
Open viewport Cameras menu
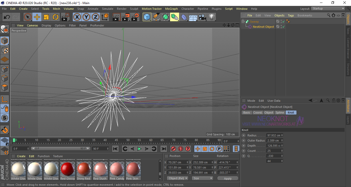[32, 25]
